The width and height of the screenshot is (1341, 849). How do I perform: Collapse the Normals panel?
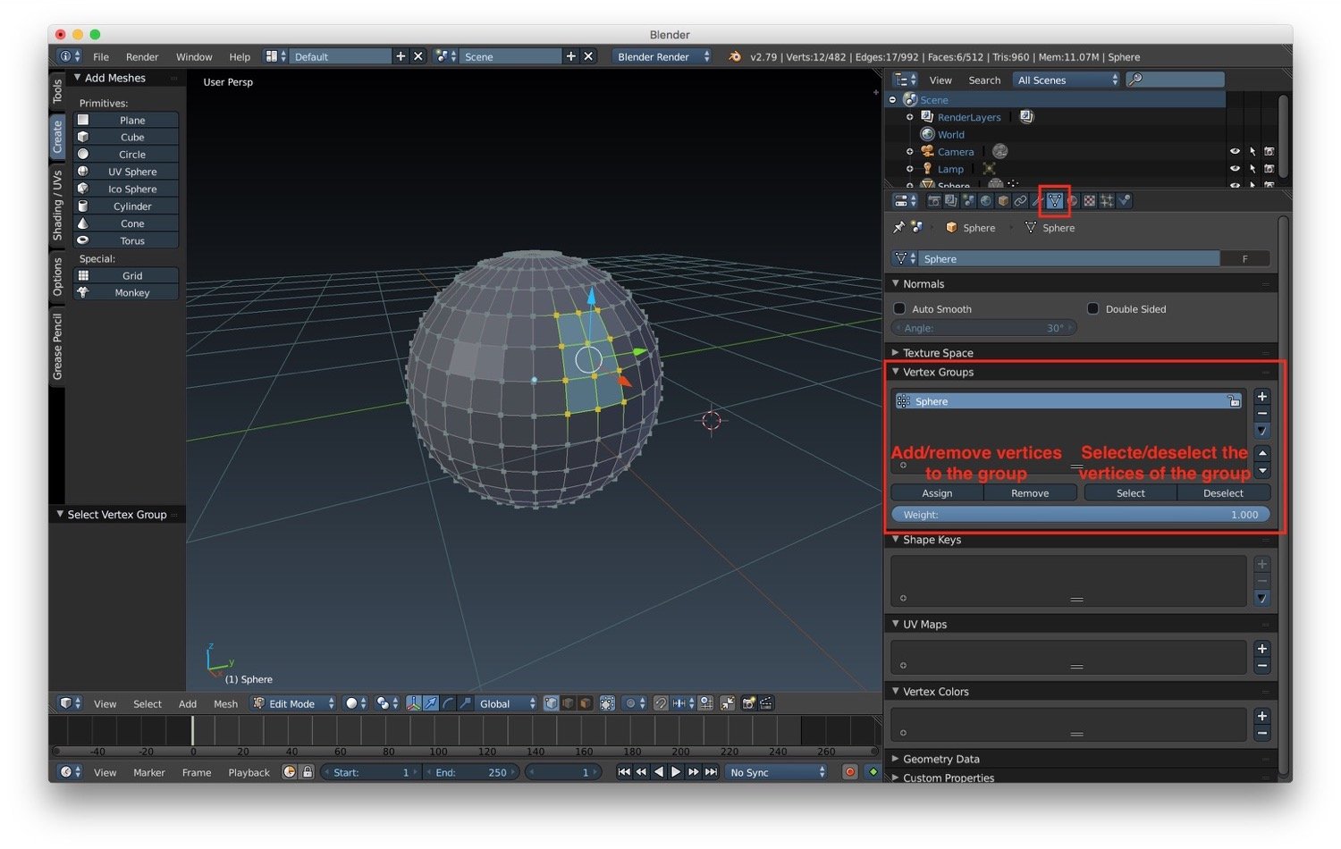[x=896, y=283]
